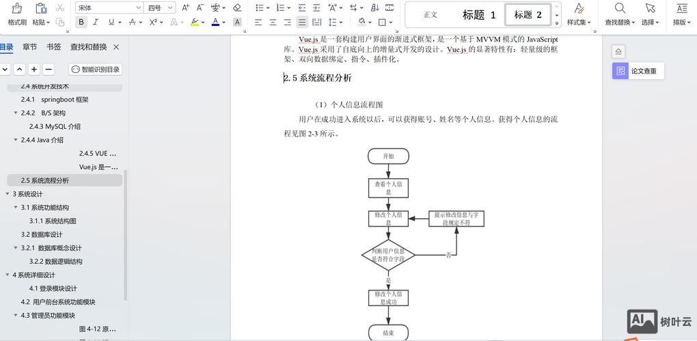Open highlight color dropdown arrow
This screenshot has height=341, width=697.
pos(203,23)
